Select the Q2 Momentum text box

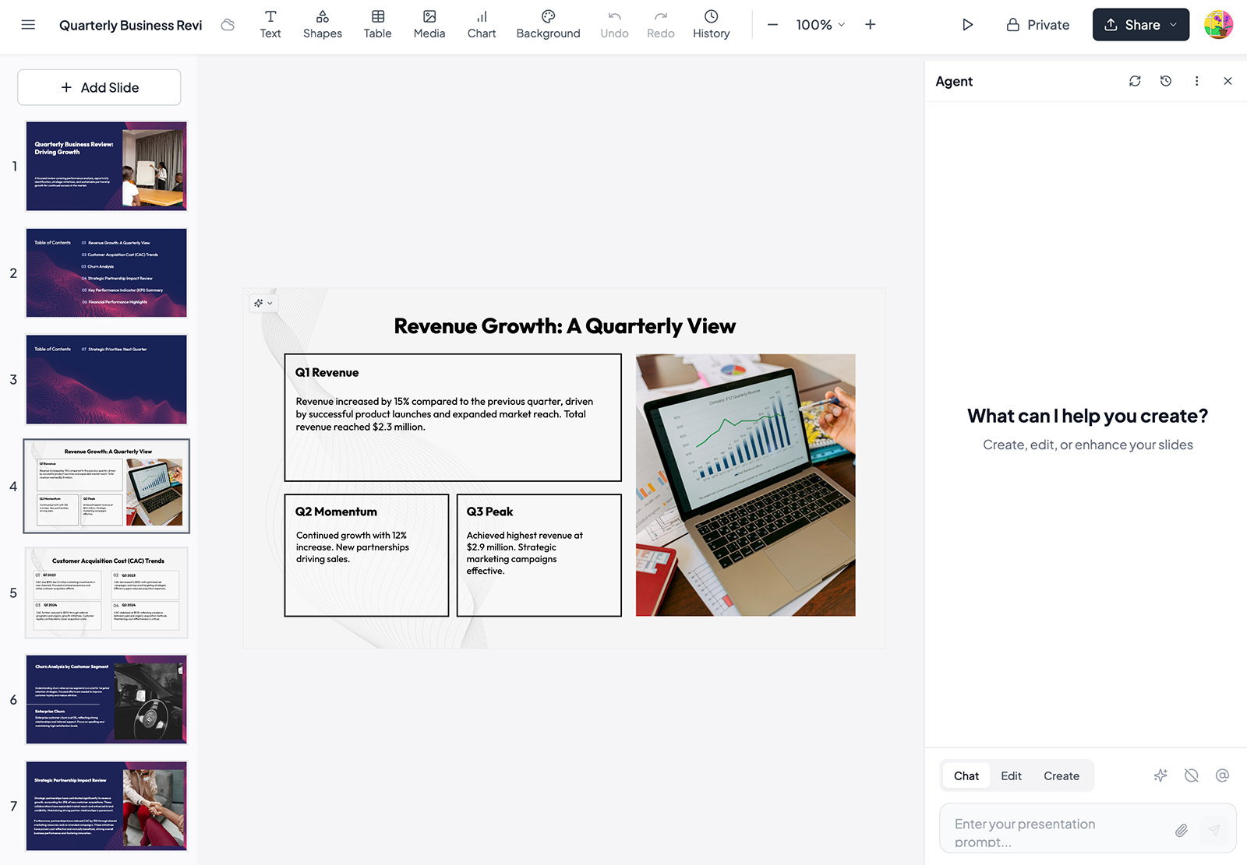coord(366,555)
